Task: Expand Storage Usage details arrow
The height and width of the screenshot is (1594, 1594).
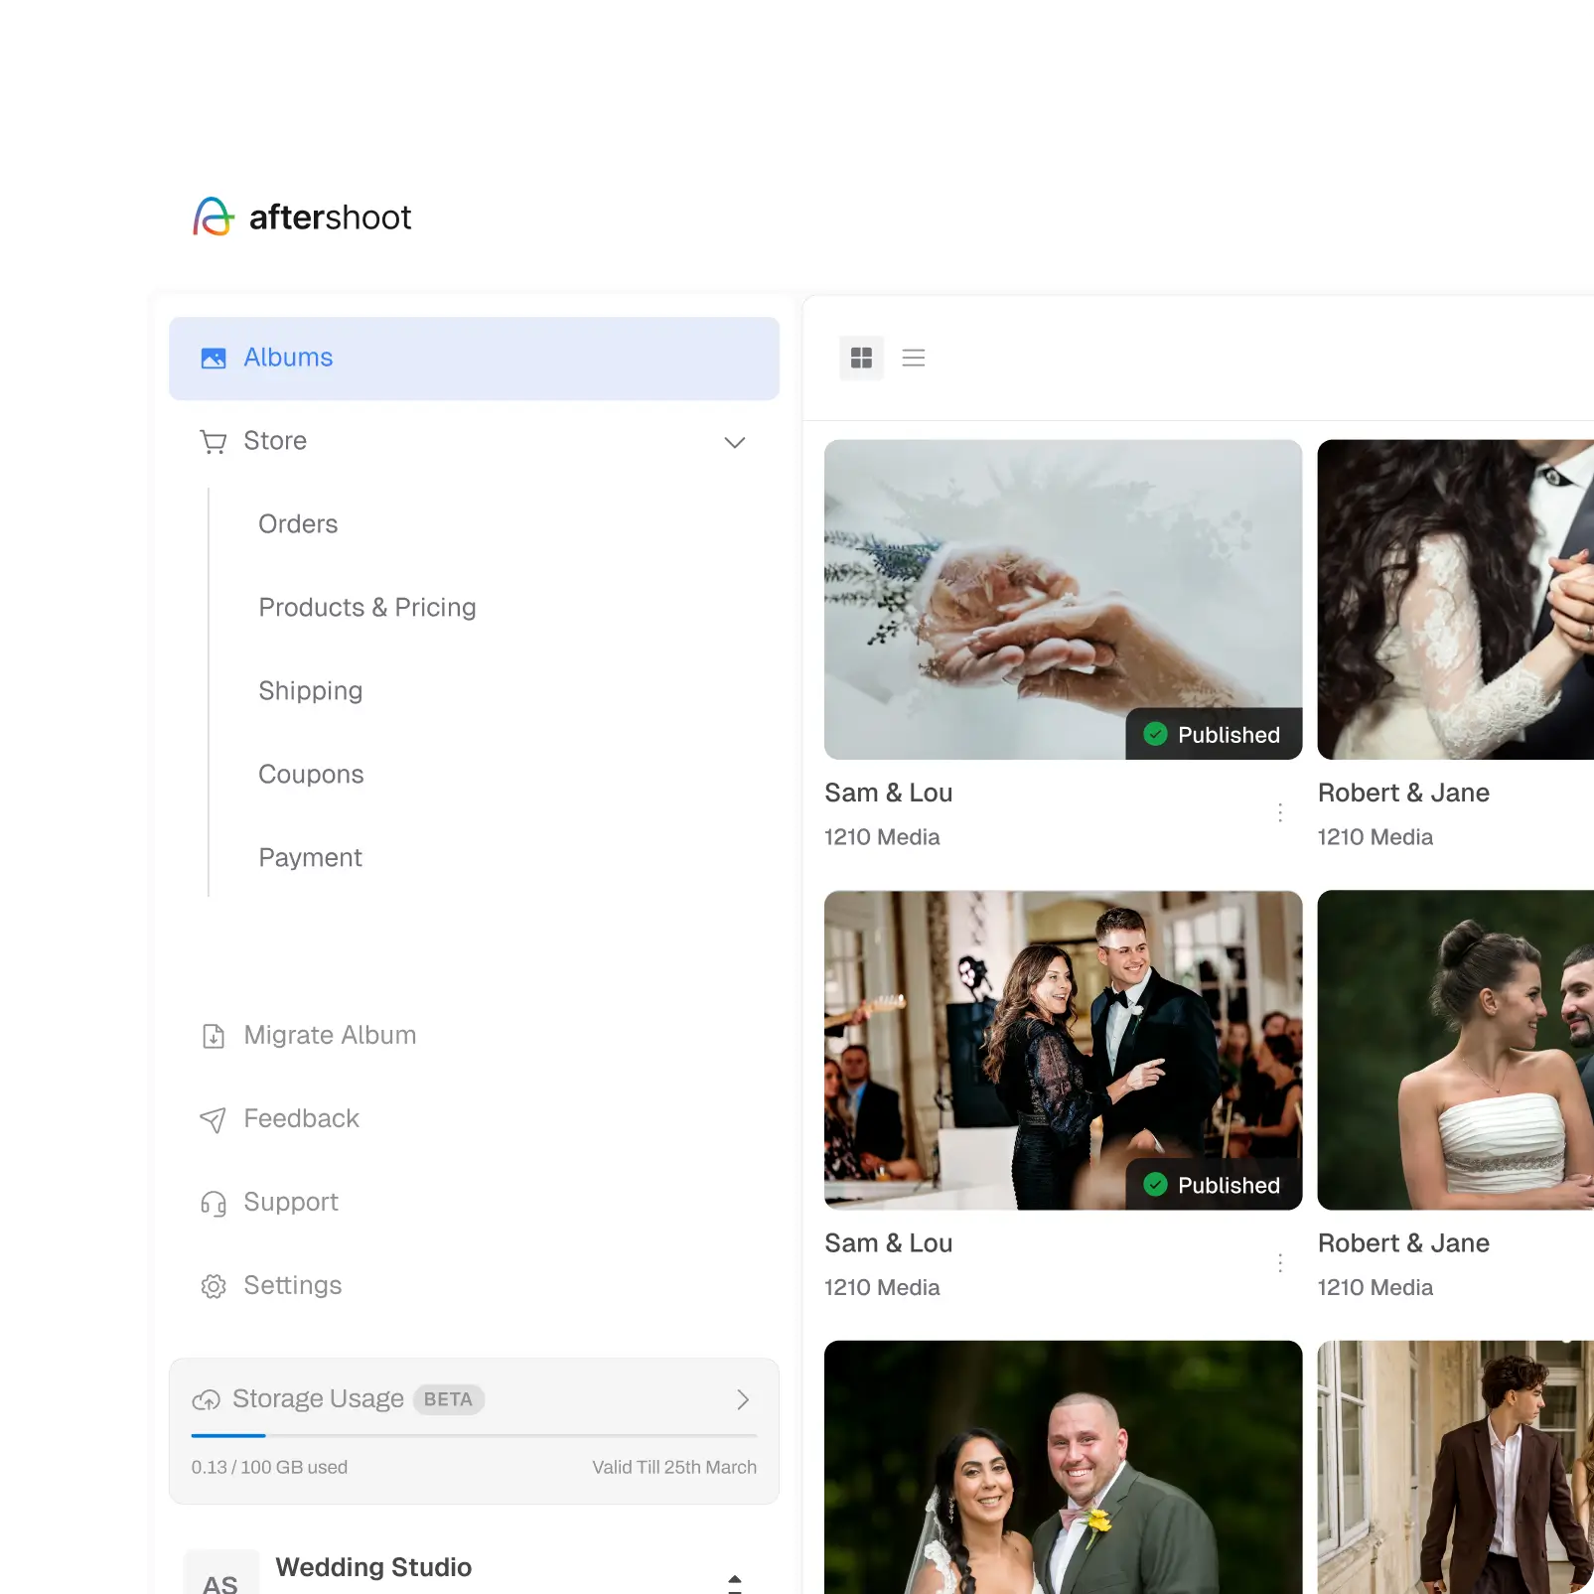Action: pyautogui.click(x=742, y=1399)
